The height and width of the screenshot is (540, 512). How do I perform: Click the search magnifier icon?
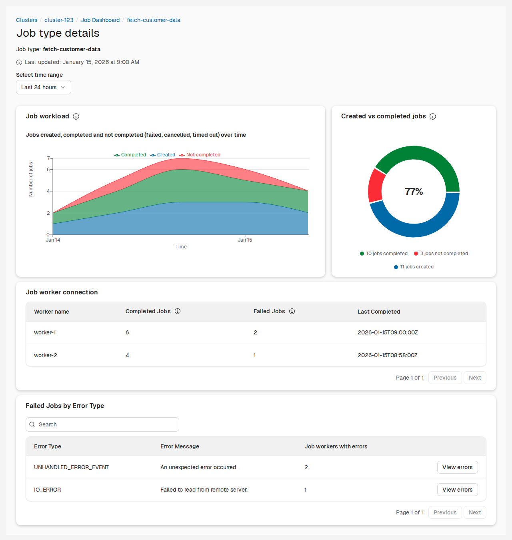tap(32, 424)
